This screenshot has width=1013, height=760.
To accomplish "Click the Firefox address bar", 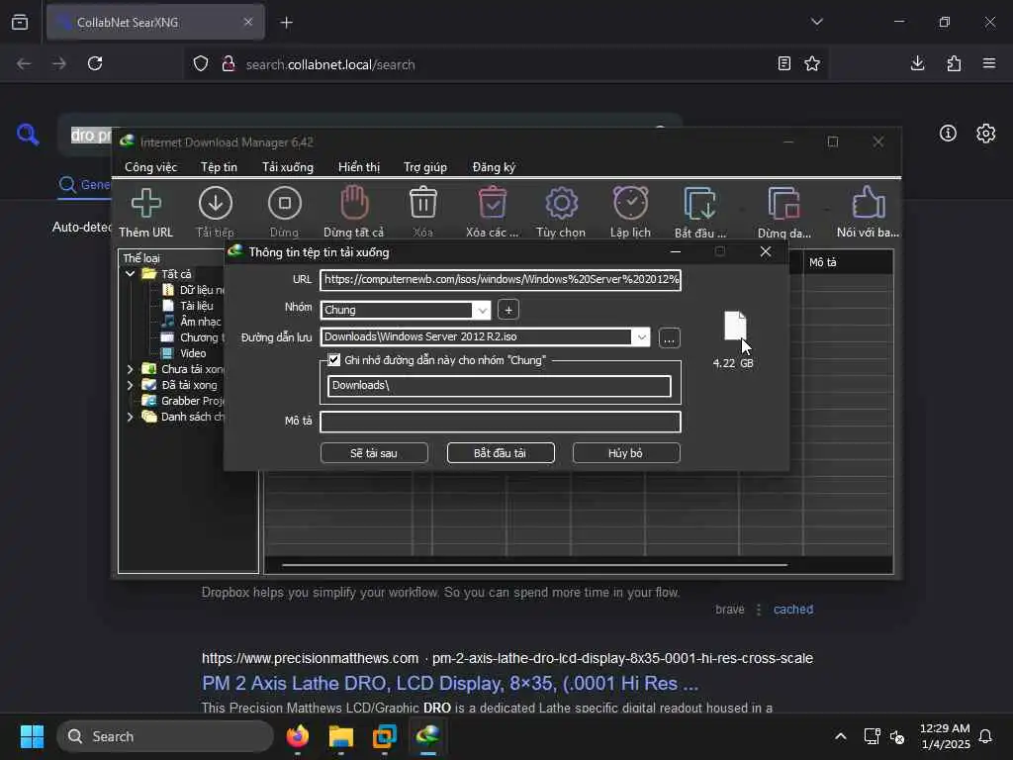I will [x=504, y=64].
